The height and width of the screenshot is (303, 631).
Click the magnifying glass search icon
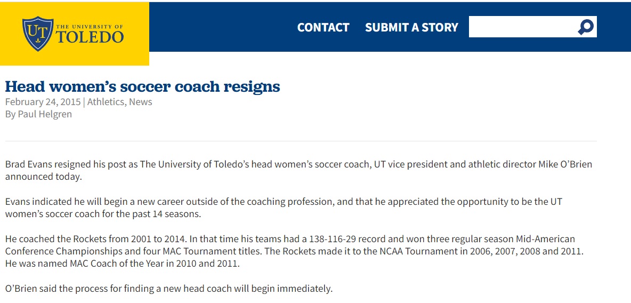coord(586,27)
